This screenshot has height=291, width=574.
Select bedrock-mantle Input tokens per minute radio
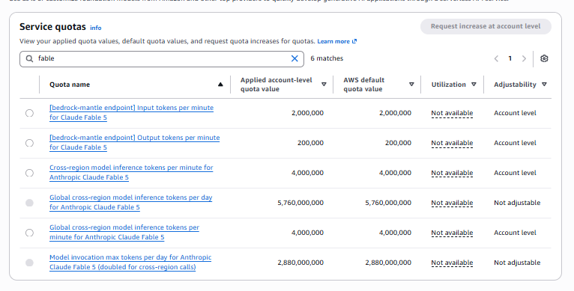pyautogui.click(x=29, y=113)
